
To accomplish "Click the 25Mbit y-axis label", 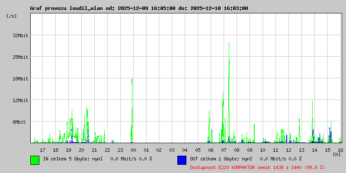I will [x=20, y=57].
